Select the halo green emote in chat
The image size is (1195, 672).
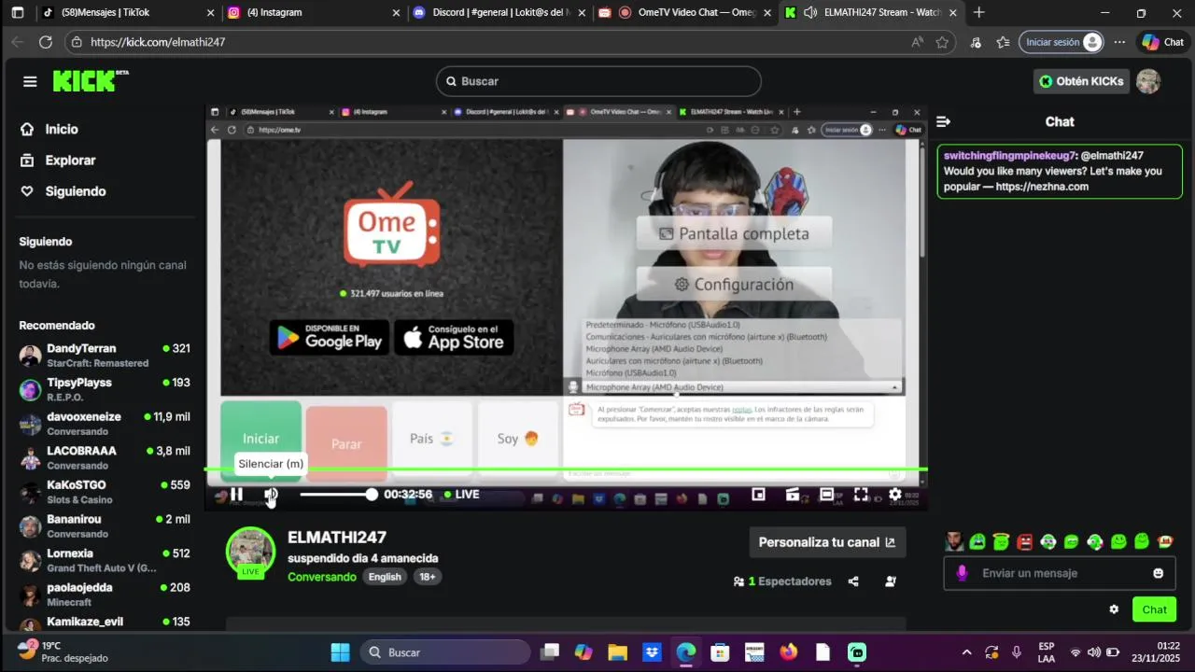pyautogui.click(x=1001, y=541)
